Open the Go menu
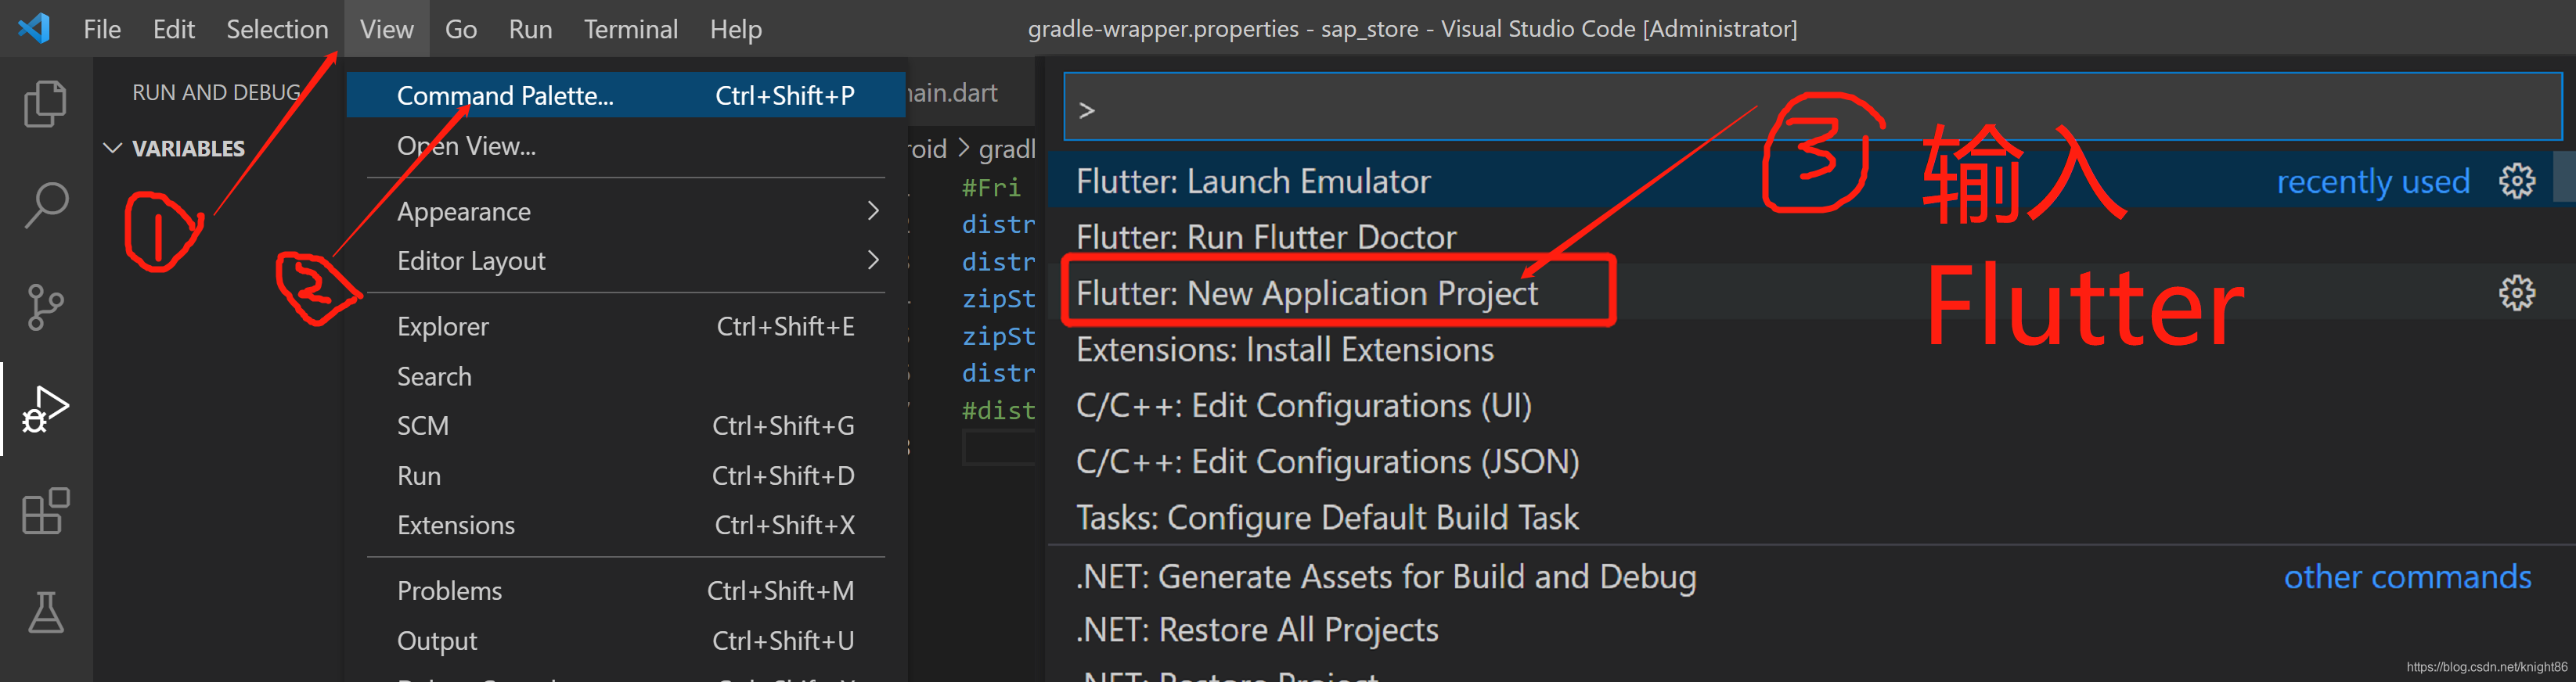Viewport: 2576px width, 682px height. pyautogui.click(x=460, y=29)
